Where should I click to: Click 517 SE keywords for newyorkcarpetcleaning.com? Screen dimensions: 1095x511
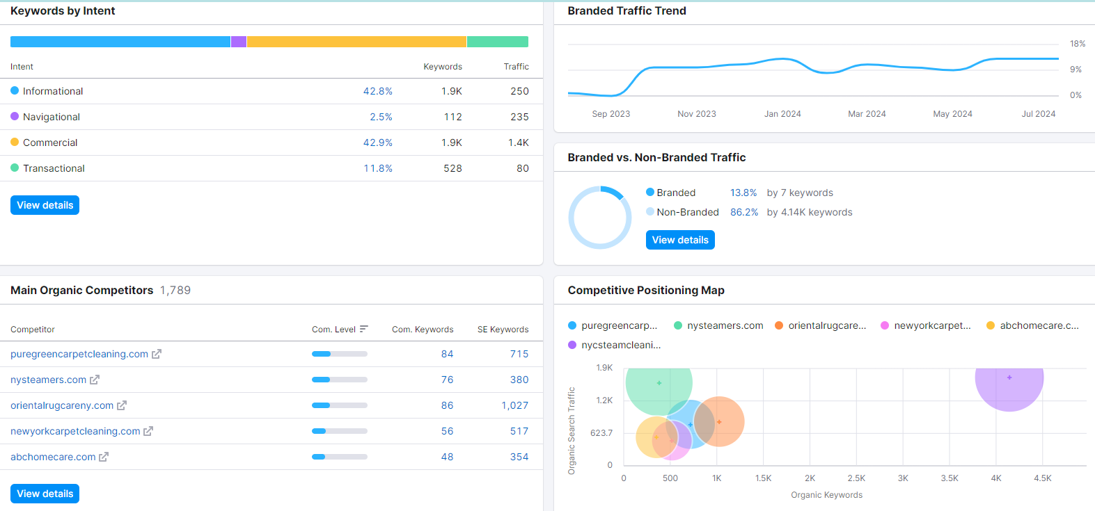click(519, 431)
